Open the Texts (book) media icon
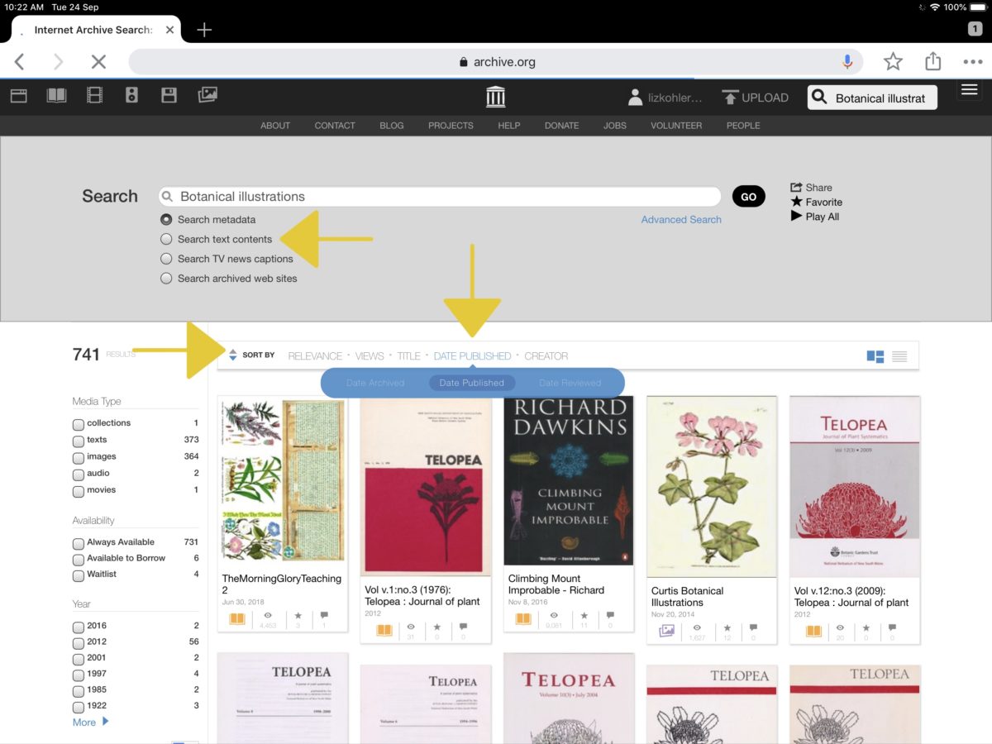 coord(56,96)
